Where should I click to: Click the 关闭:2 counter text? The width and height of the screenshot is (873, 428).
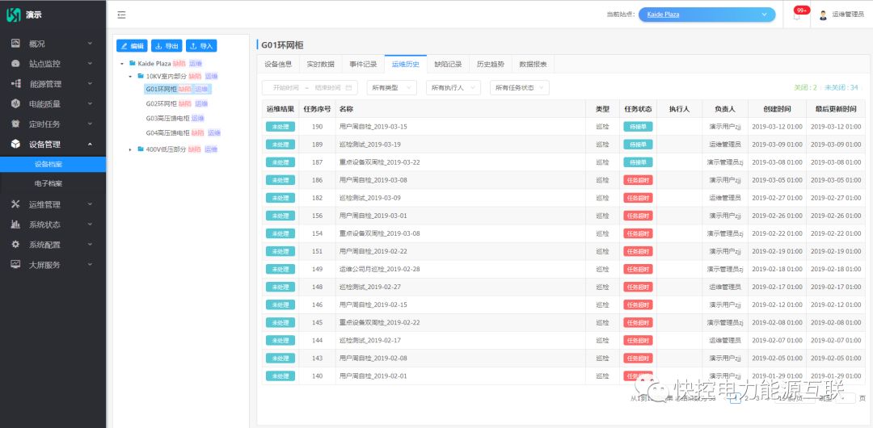pyautogui.click(x=805, y=88)
